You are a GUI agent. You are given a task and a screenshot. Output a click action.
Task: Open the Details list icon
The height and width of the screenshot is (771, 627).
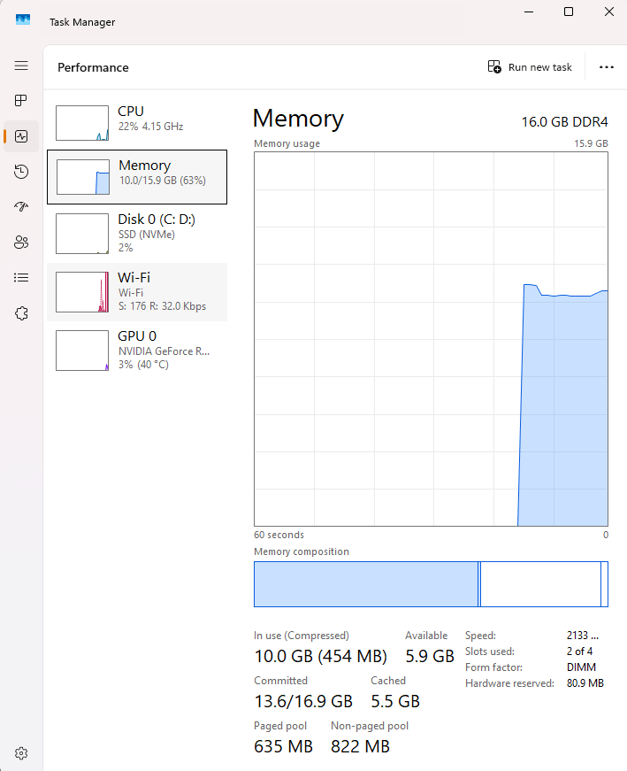point(21,278)
